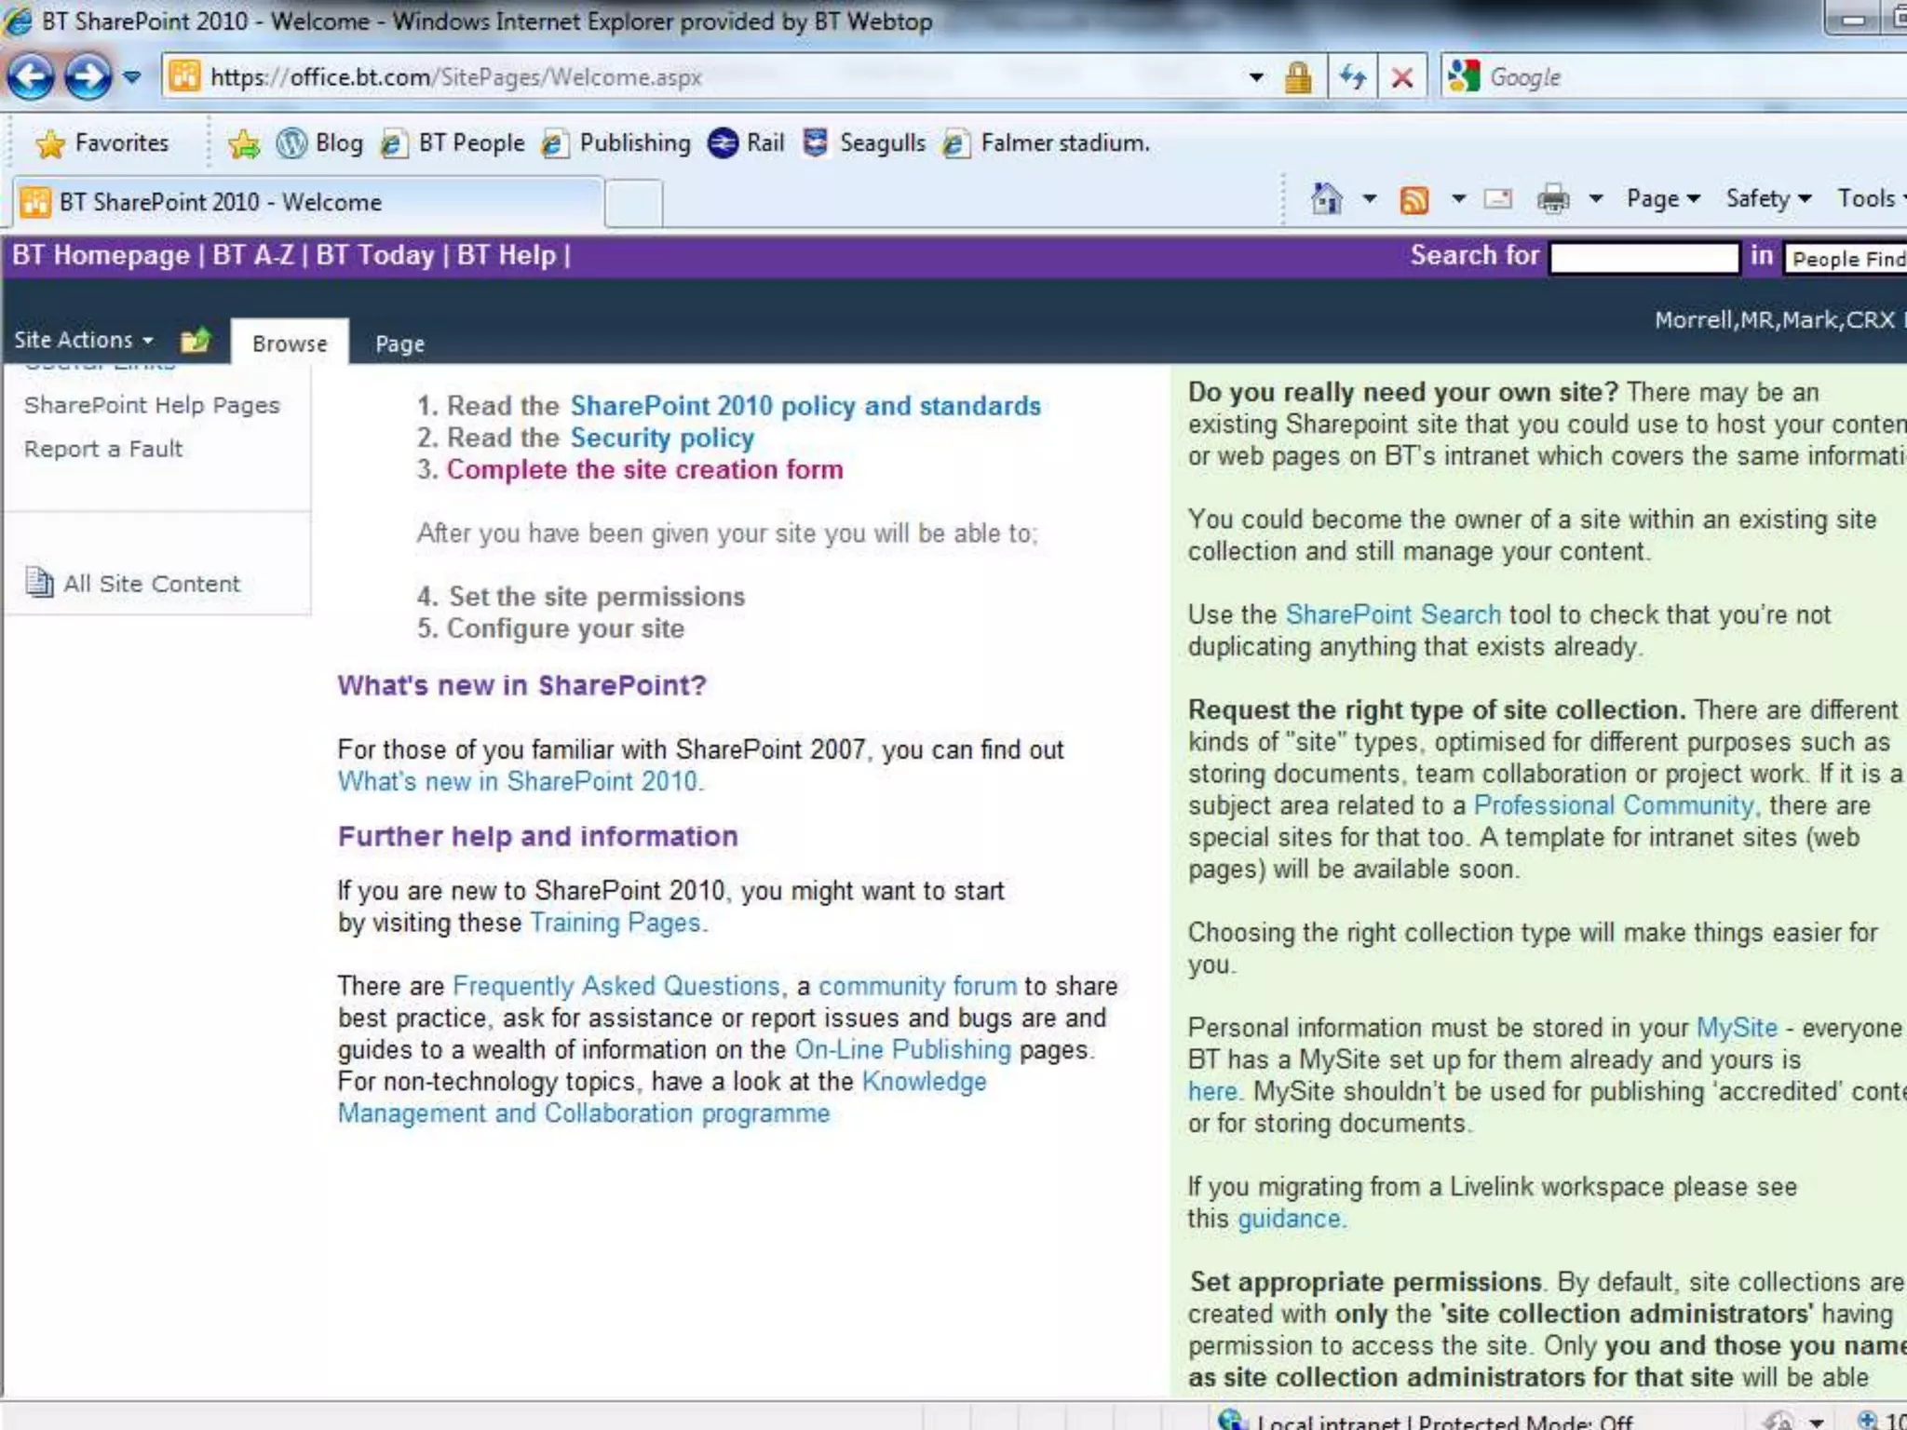
Task: Open the Site Actions menu
Action: point(84,340)
